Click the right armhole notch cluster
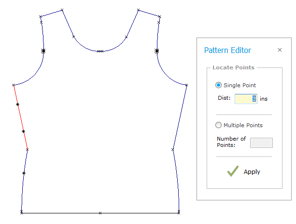The height and width of the screenshot is (224, 296). (157, 51)
